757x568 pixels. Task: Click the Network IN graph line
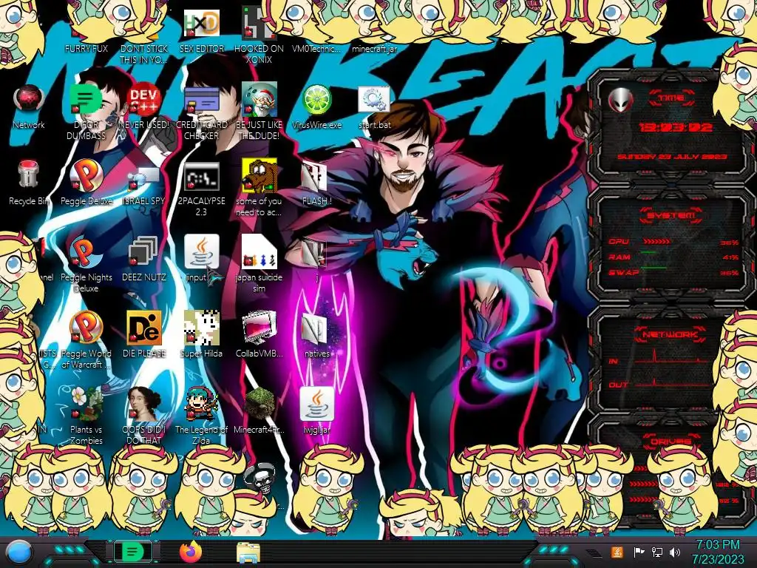tap(671, 356)
